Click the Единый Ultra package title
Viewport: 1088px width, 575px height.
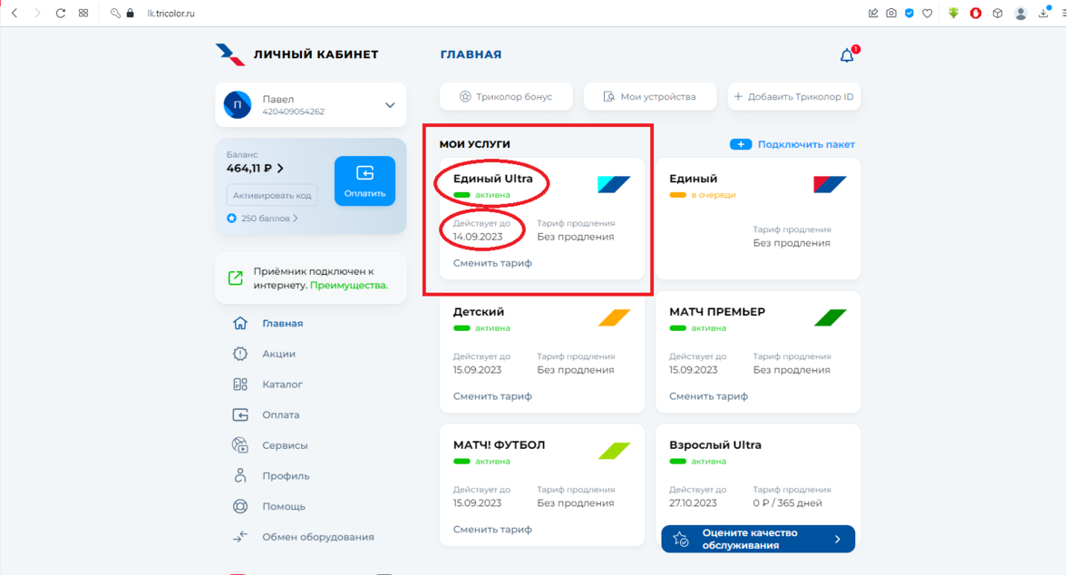tap(493, 179)
